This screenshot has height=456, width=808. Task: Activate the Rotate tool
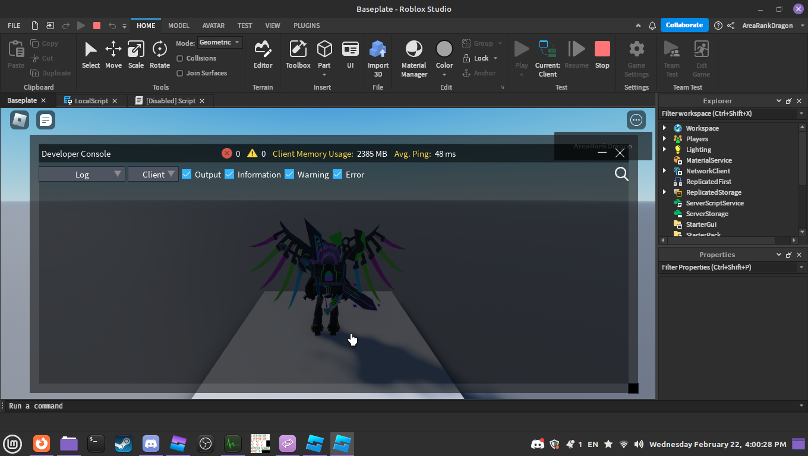pyautogui.click(x=159, y=55)
